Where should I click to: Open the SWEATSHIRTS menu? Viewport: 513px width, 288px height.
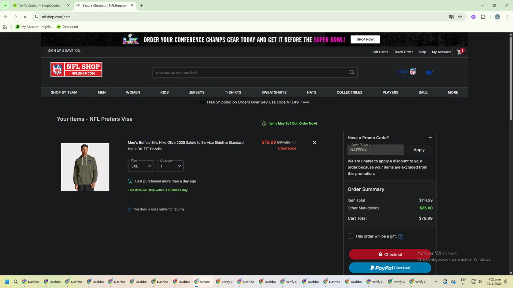pos(274,92)
